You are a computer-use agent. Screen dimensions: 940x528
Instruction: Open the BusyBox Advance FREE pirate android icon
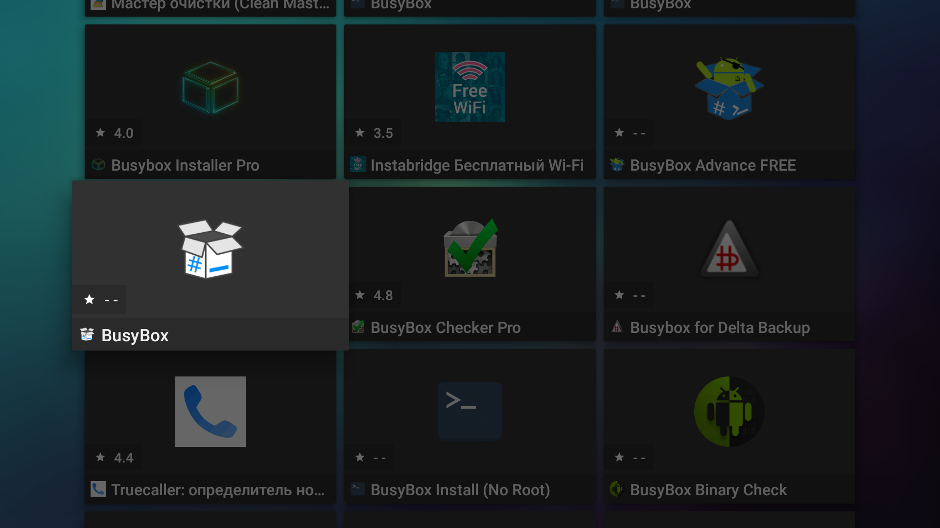click(x=729, y=88)
